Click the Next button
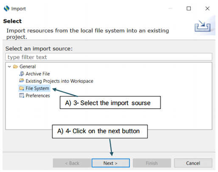Screen dimensions: 218x172 point(111,163)
